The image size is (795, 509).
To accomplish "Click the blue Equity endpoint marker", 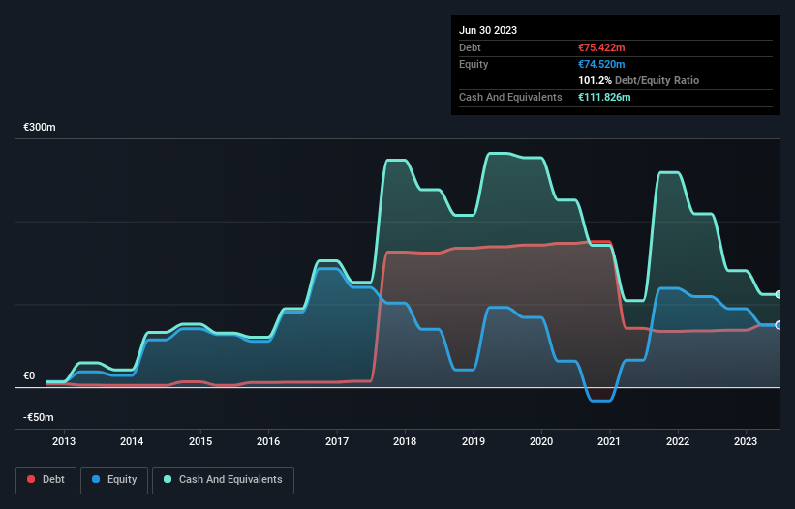I will [779, 325].
